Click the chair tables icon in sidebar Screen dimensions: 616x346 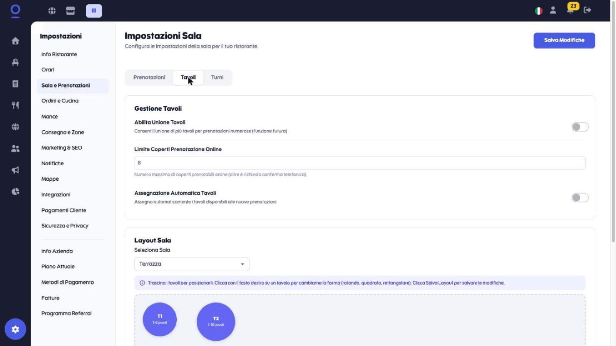point(15,62)
